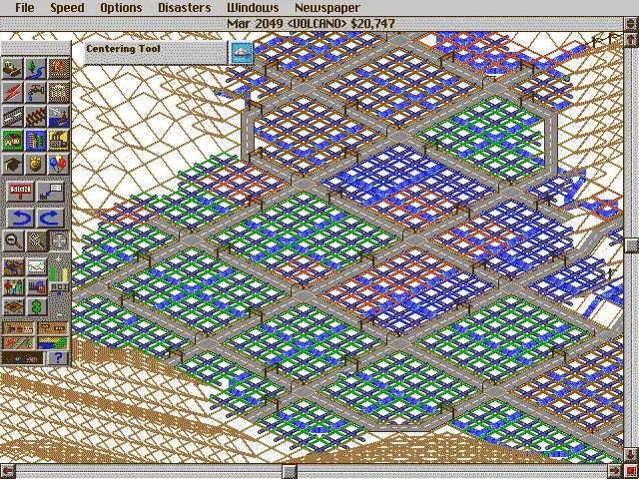Choose the Water pipes faucet tool
This screenshot has width=639, height=479.
point(36,93)
